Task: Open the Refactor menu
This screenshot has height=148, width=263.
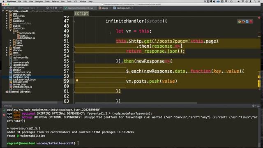Action: tap(55, 1)
